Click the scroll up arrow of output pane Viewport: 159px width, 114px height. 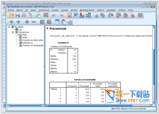click(x=153, y=27)
